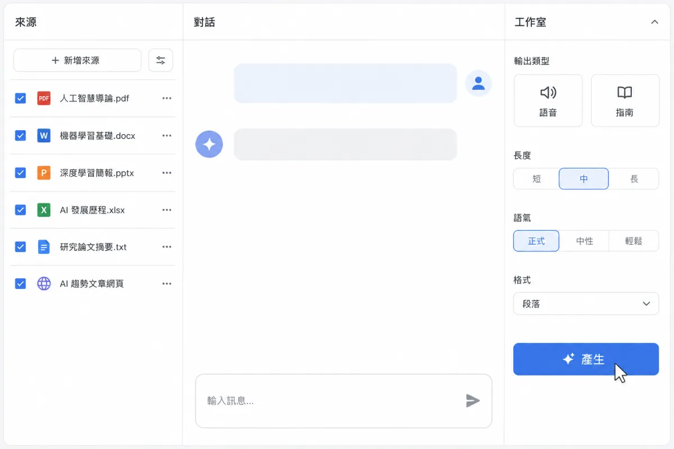The width and height of the screenshot is (674, 449).
Task: Open the ellipsis menu for AI 發展歷程.xlsx
Action: point(167,210)
